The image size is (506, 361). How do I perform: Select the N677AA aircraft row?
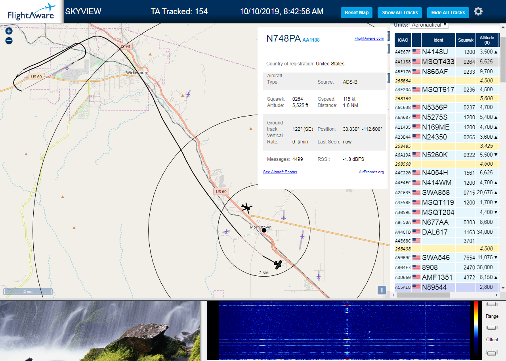[447, 222]
